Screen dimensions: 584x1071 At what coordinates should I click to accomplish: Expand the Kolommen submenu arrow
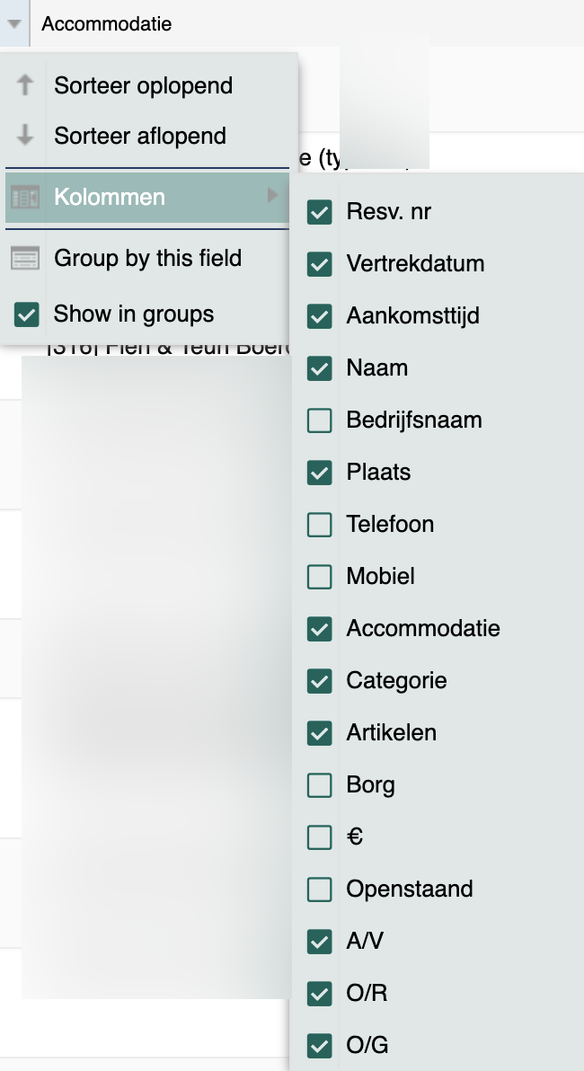[273, 196]
